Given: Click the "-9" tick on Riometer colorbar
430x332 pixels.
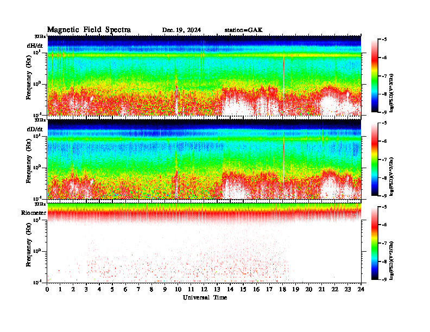Looking at the screenshot, I should point(384,279).
